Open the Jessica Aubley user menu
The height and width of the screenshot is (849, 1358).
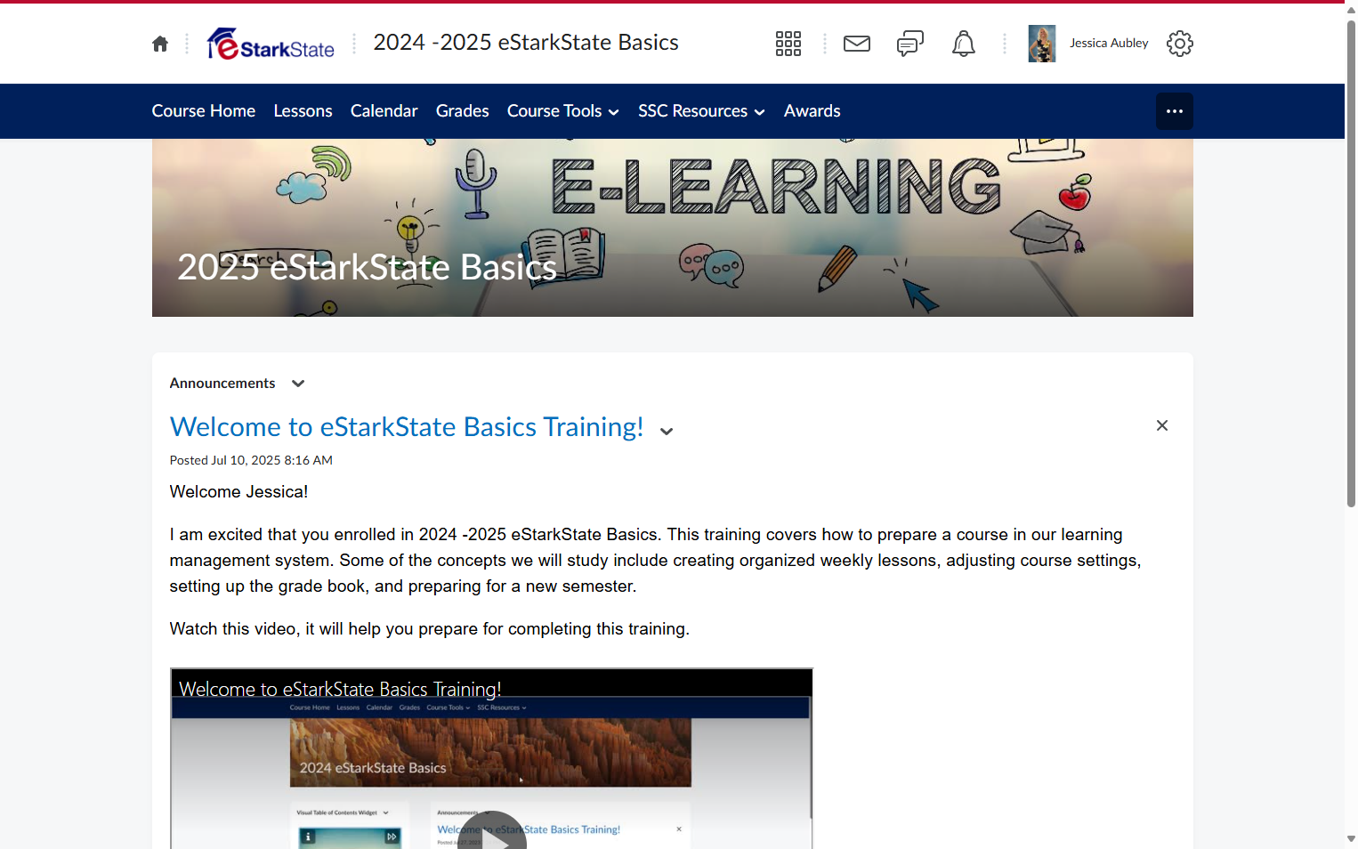click(1109, 44)
